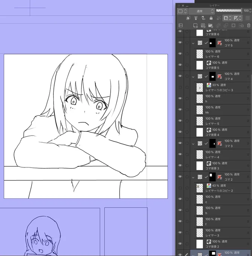
Task: Hide the コマ 5 folder
Action: coord(180,43)
